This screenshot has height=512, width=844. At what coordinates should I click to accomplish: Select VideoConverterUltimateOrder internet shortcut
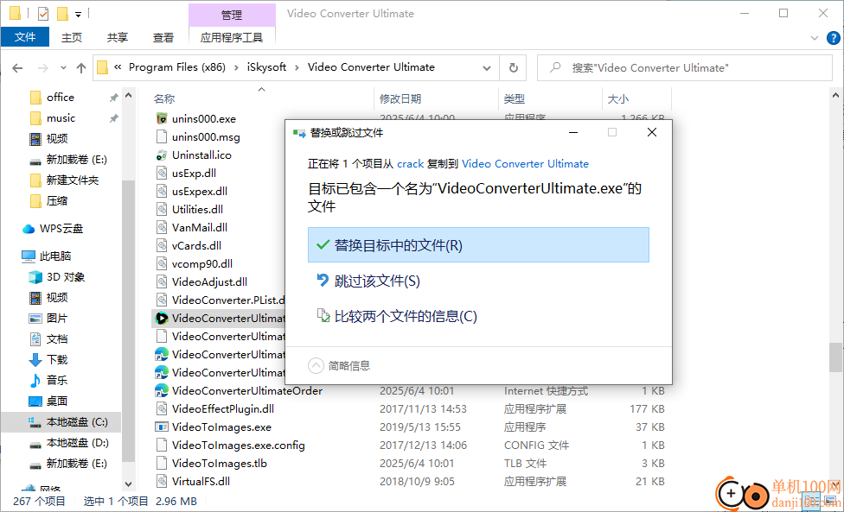pyautogui.click(x=247, y=390)
